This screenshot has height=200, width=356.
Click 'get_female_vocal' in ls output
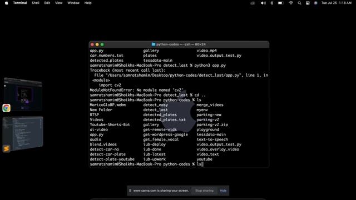pos(161,139)
